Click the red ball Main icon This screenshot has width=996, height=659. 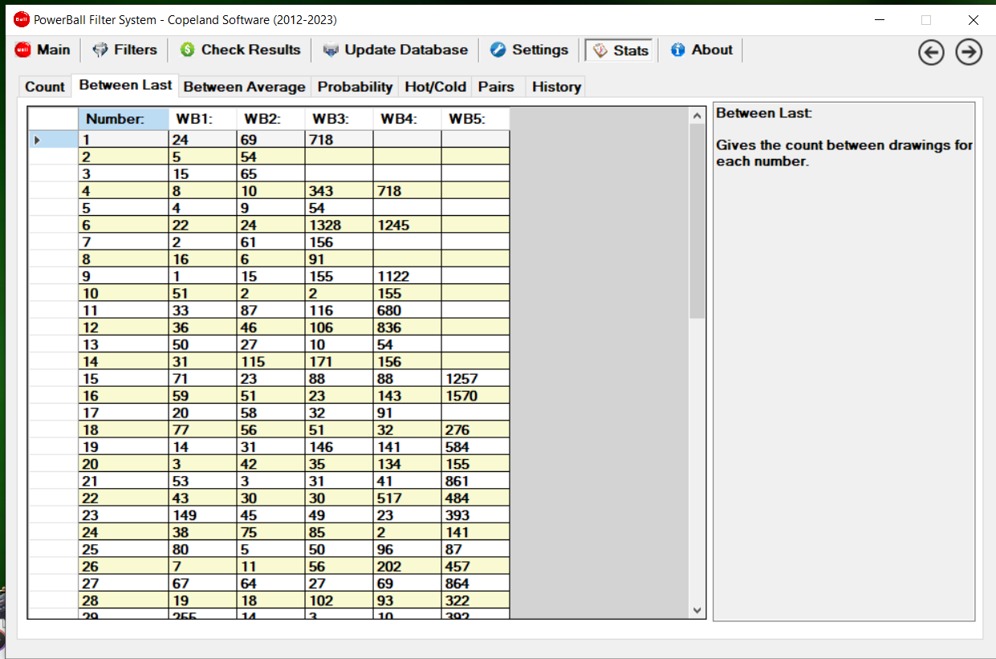(22, 50)
